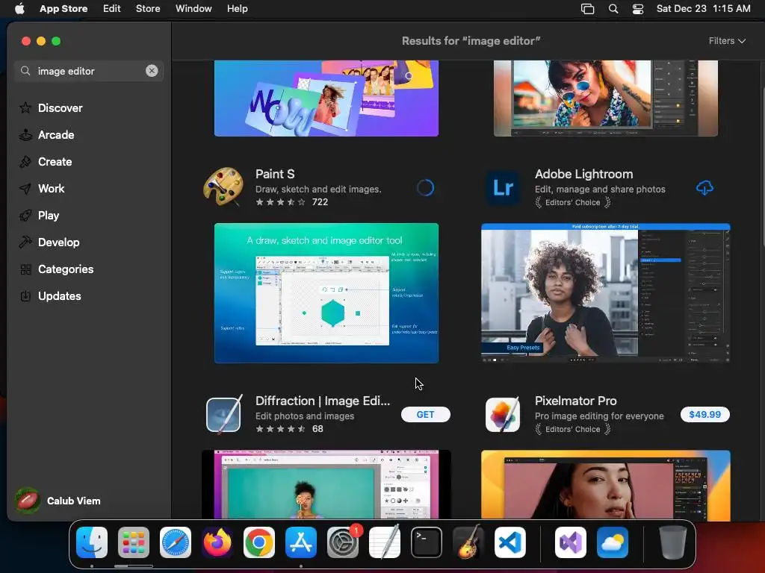Open the Diffraction app icon
Viewport: 765px width, 573px height.
[224, 414]
